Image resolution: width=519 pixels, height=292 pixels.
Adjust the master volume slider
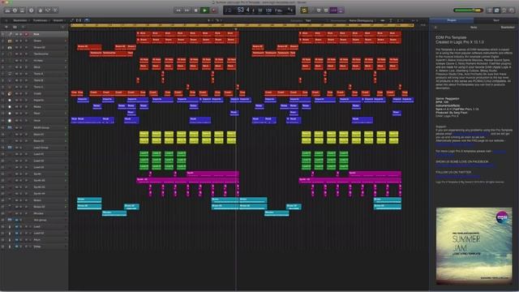(x=468, y=11)
